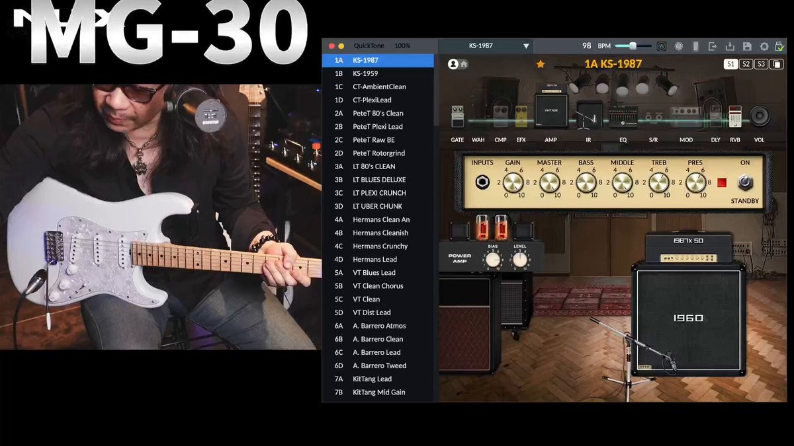This screenshot has height=446, width=794.
Task: Click the home icon beside user profile
Action: 464,64
